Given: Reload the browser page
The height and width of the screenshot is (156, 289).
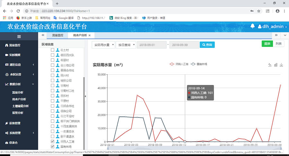Looking at the screenshot, I should [x=19, y=11].
